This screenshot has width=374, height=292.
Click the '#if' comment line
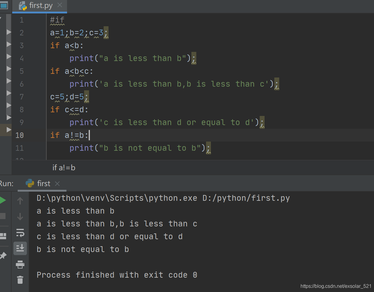click(x=57, y=20)
